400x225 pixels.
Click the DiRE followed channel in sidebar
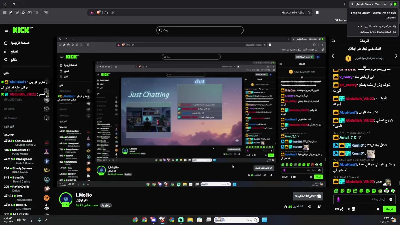pyautogui.click(x=26, y=109)
